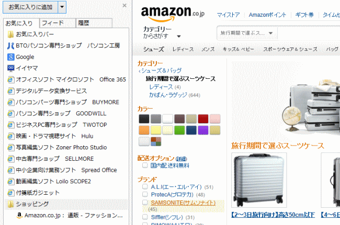Check the SAMSONITE brand checkbox
The height and width of the screenshot is (225, 340).
point(145,202)
